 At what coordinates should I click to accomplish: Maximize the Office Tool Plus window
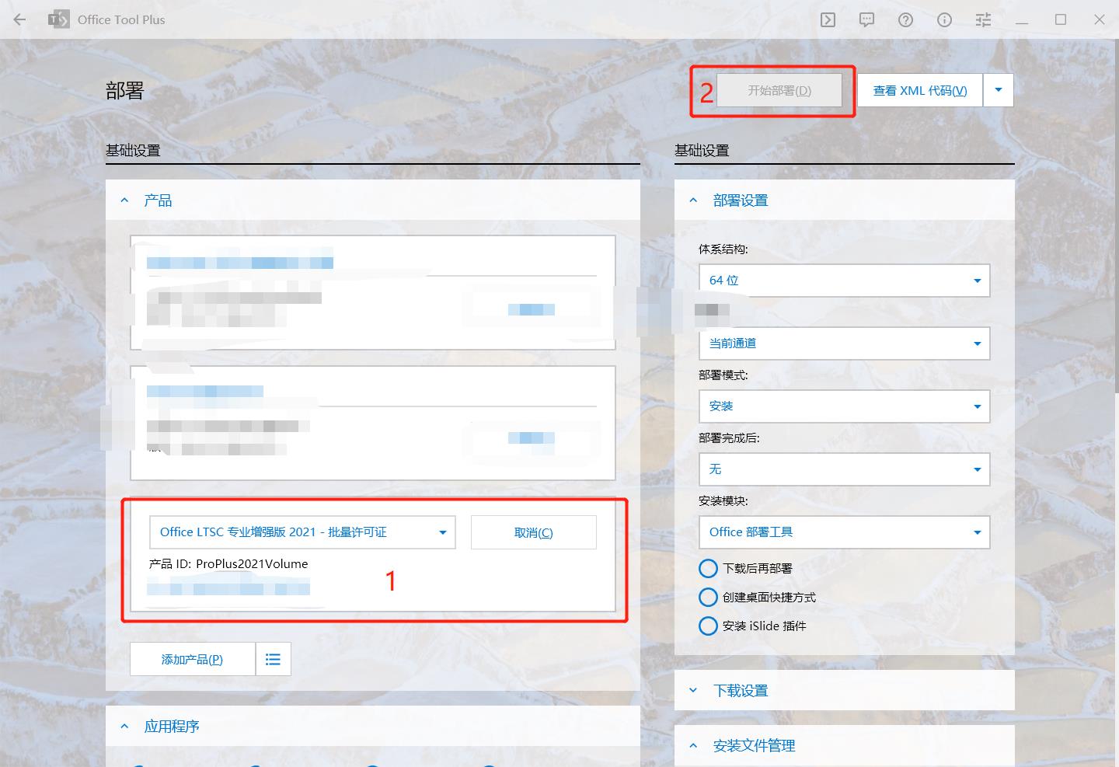click(1061, 19)
